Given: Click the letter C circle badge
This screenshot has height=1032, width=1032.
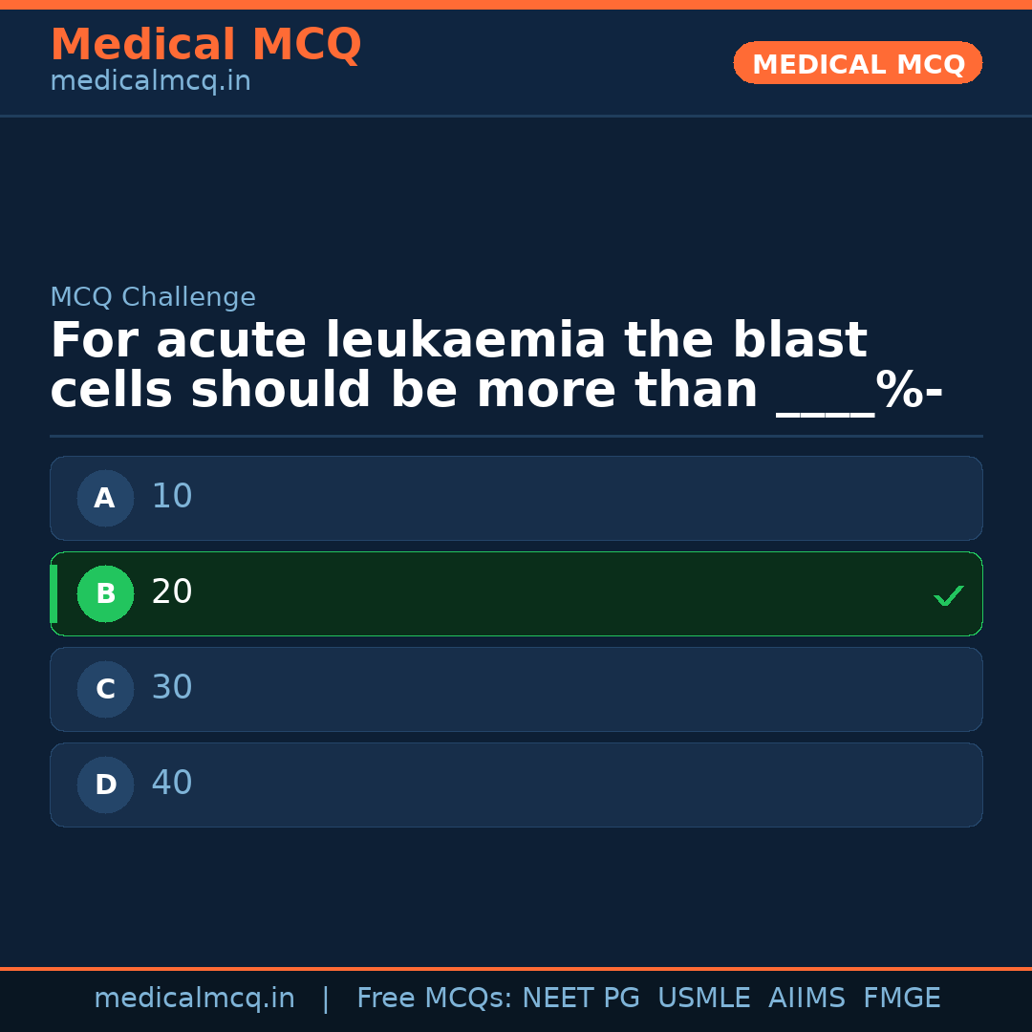Looking at the screenshot, I should click(105, 689).
